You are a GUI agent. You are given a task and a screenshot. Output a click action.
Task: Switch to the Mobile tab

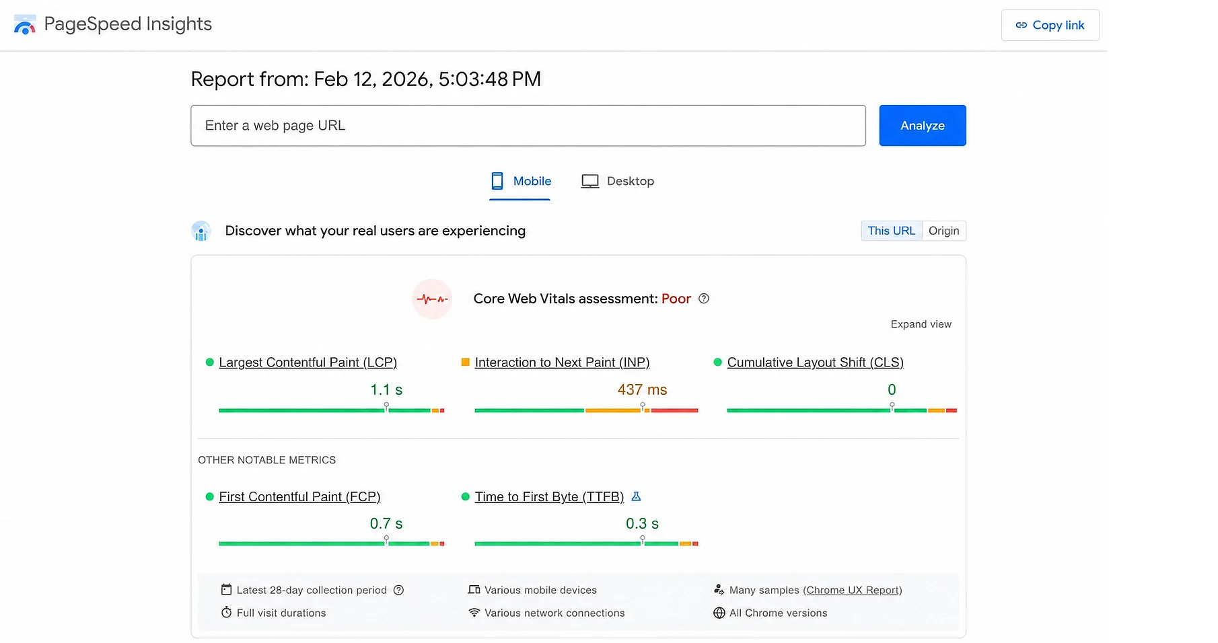tap(520, 181)
